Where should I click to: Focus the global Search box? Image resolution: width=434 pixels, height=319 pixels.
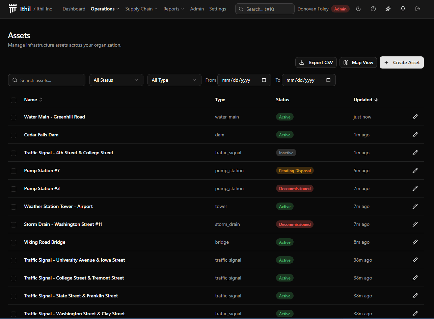(x=265, y=9)
